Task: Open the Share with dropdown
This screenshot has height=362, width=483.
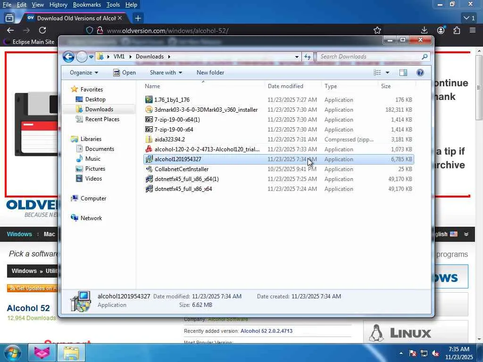Action: (x=166, y=73)
